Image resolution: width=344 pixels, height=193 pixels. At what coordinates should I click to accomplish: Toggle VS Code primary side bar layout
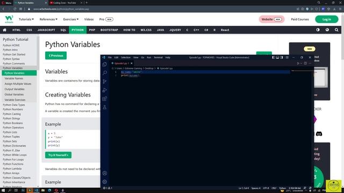(x=274, y=57)
